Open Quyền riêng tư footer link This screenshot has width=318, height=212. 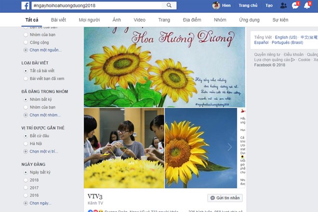(267, 54)
